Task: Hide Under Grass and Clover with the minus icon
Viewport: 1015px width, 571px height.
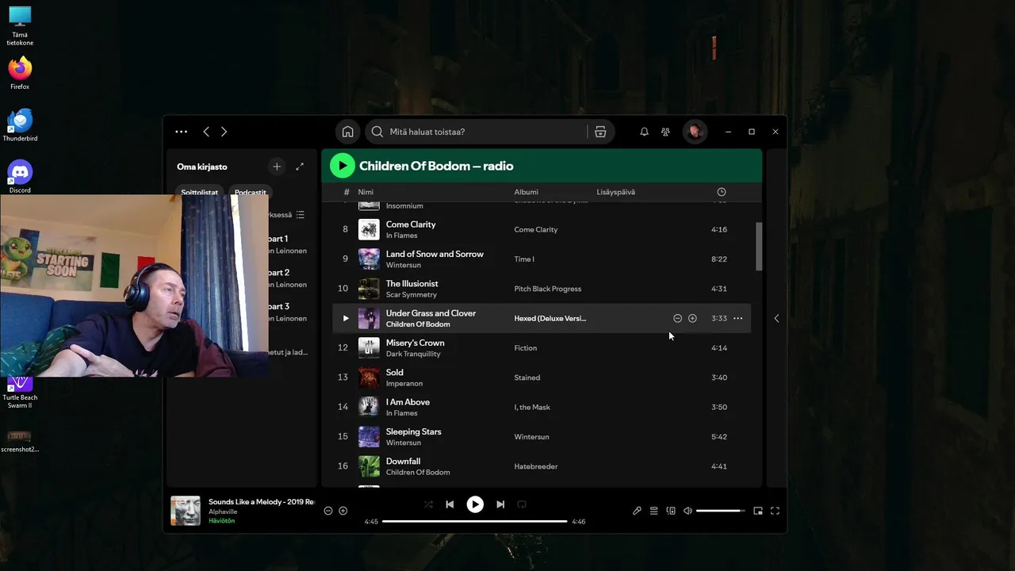Action: (x=677, y=318)
